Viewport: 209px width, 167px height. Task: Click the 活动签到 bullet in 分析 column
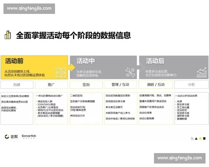(x=181, y=110)
